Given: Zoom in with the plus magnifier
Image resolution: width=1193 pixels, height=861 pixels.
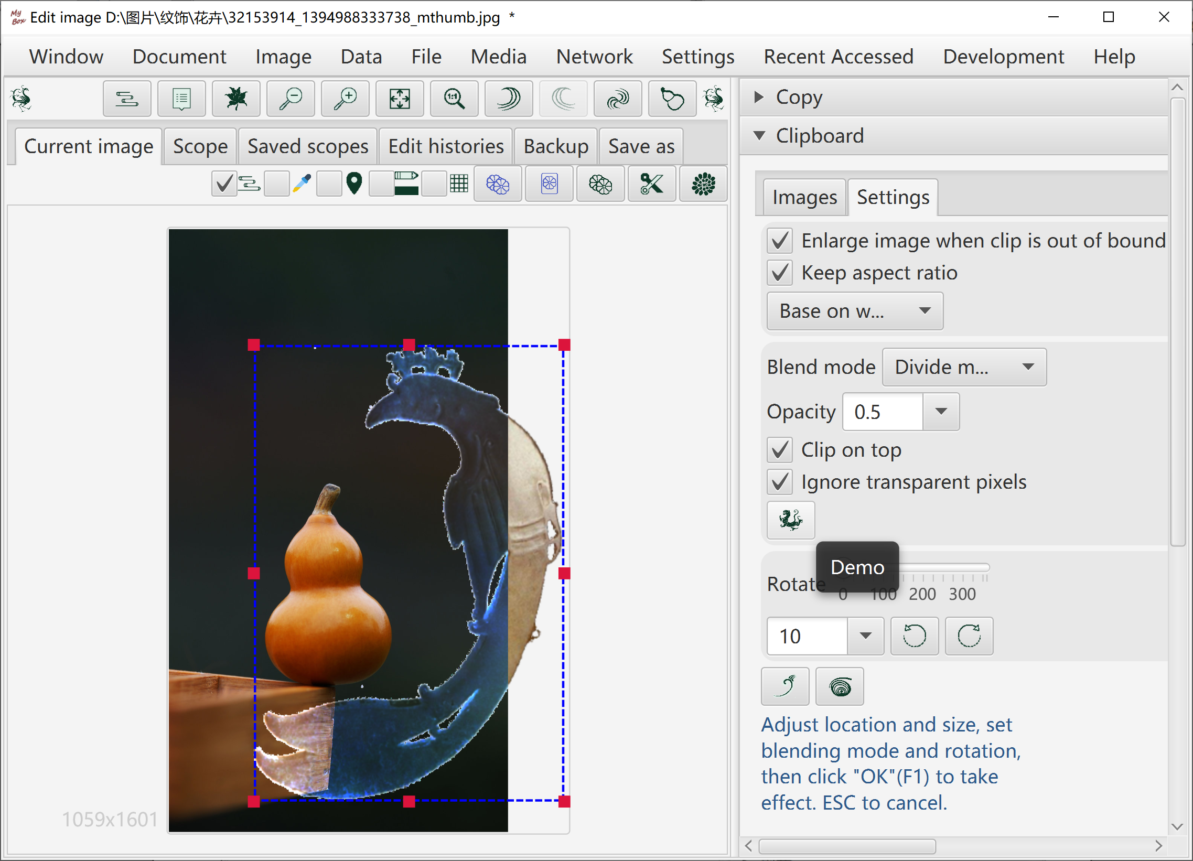Looking at the screenshot, I should click(345, 99).
